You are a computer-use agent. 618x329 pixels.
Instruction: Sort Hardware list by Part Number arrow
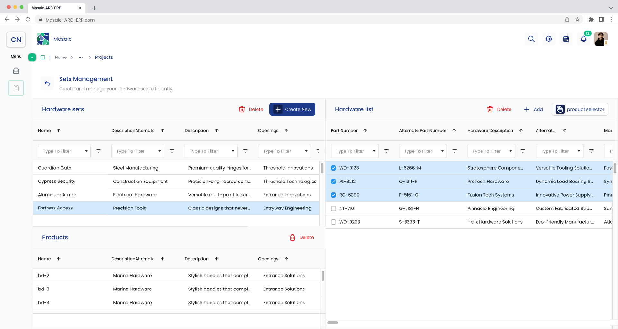[365, 130]
